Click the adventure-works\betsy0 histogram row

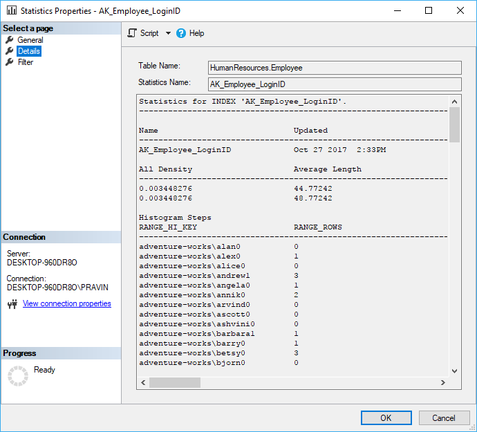point(218,353)
